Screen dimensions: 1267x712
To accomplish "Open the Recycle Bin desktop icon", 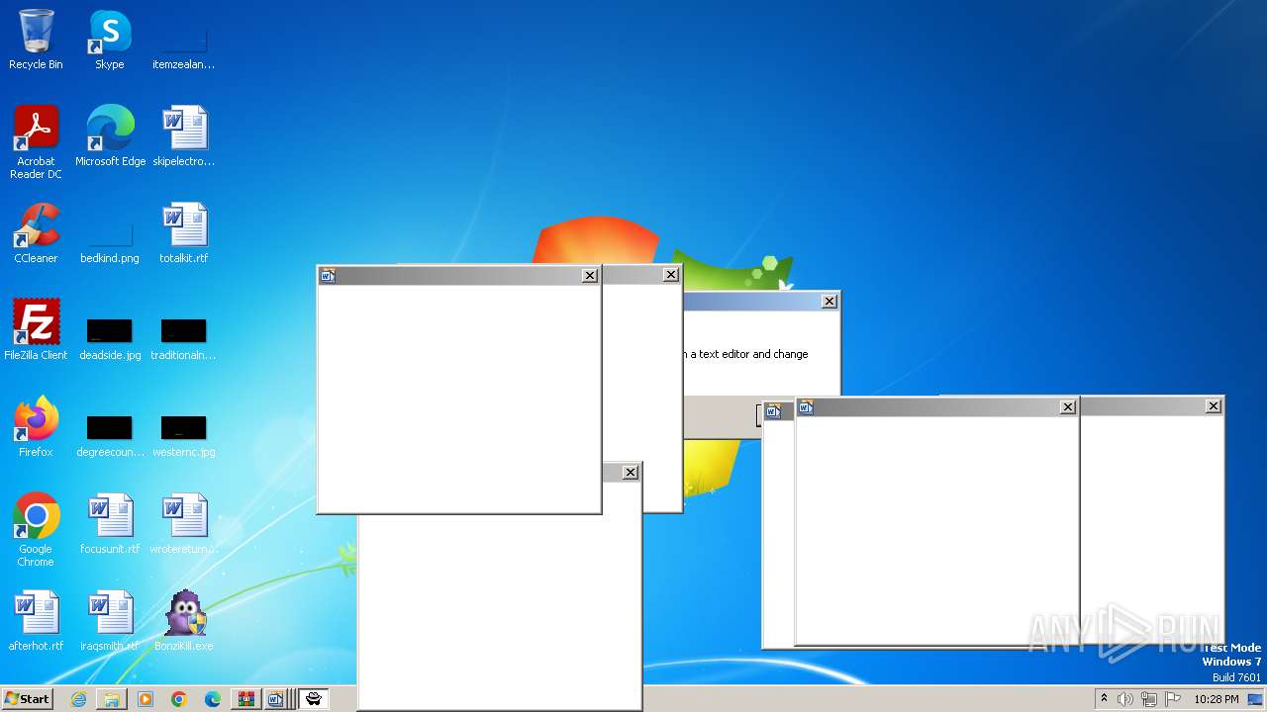I will click(x=36, y=40).
